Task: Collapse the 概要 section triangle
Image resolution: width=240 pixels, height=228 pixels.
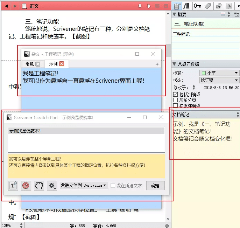Action: click(174, 14)
